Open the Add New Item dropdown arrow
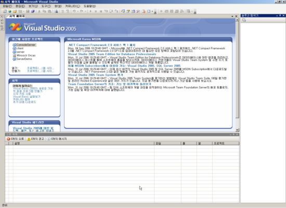Viewport: 286px width, 208px height. tap(24, 11)
